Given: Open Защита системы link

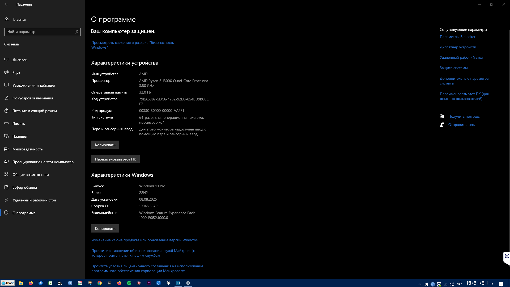Looking at the screenshot, I should tap(454, 68).
